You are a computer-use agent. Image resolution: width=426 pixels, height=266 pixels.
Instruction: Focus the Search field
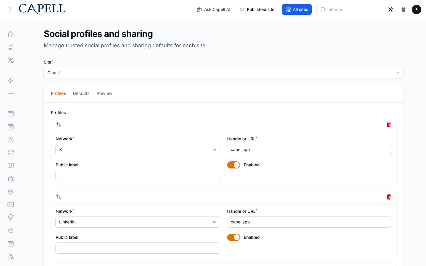[x=349, y=9]
